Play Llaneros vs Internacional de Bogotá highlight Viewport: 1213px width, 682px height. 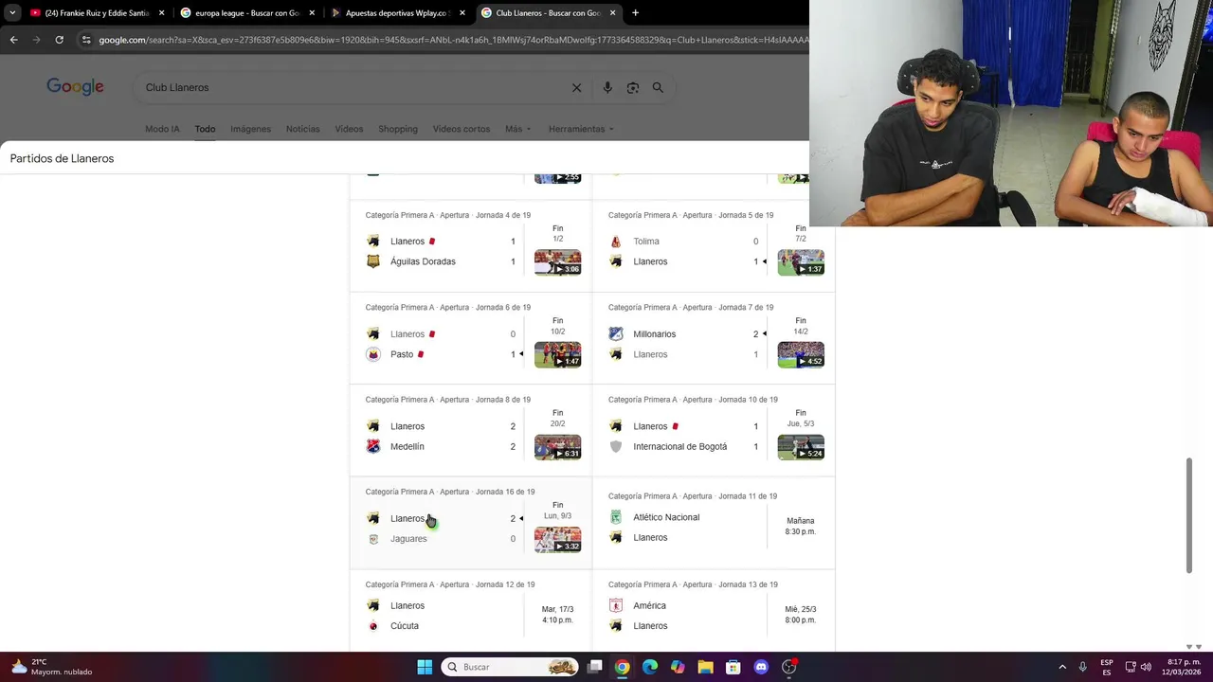coord(801,447)
